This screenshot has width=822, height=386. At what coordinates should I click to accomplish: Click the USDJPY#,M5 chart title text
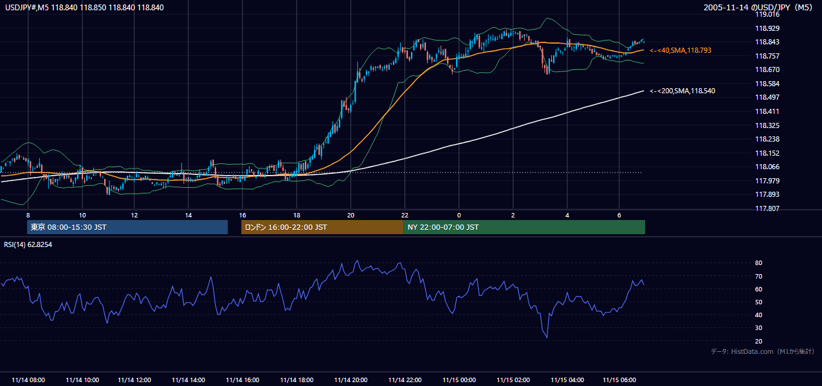point(84,8)
